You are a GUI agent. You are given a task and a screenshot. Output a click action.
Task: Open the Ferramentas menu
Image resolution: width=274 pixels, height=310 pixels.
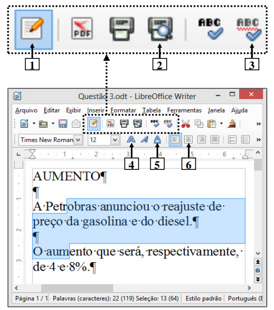point(184,110)
